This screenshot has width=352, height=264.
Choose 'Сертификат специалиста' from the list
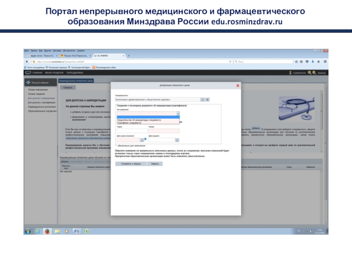coord(130,122)
